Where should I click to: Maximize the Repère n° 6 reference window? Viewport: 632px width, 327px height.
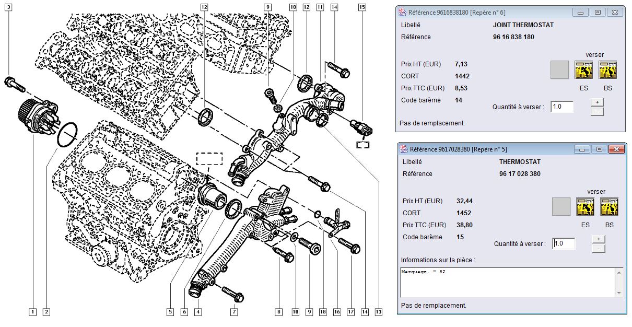[x=598, y=12]
